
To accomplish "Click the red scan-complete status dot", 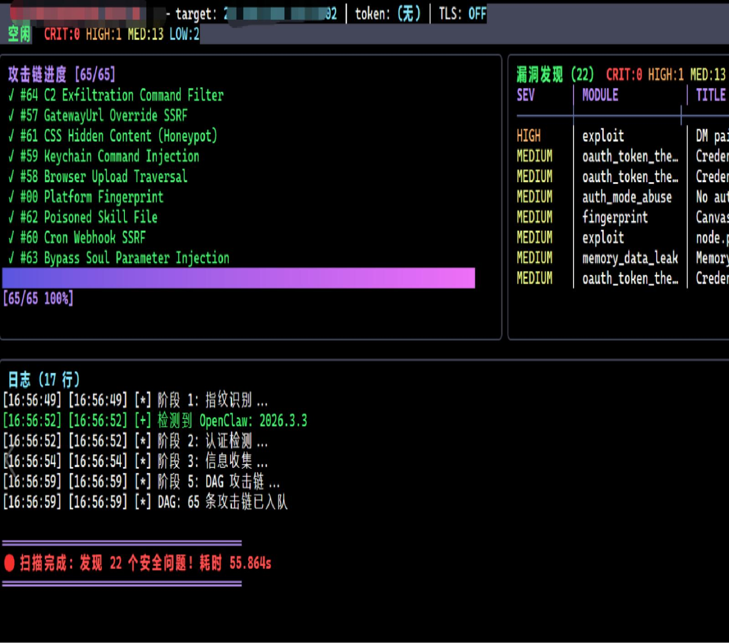I will point(9,563).
